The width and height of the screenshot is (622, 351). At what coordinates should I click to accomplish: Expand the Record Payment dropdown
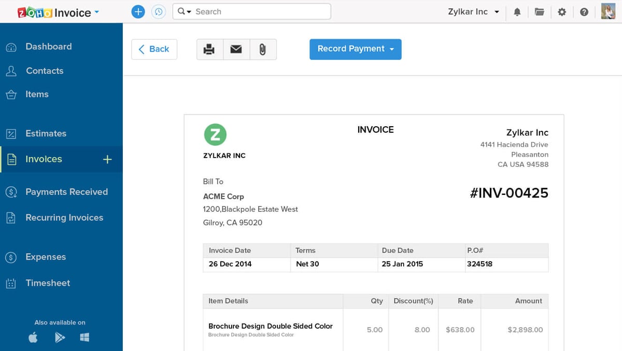(393, 49)
